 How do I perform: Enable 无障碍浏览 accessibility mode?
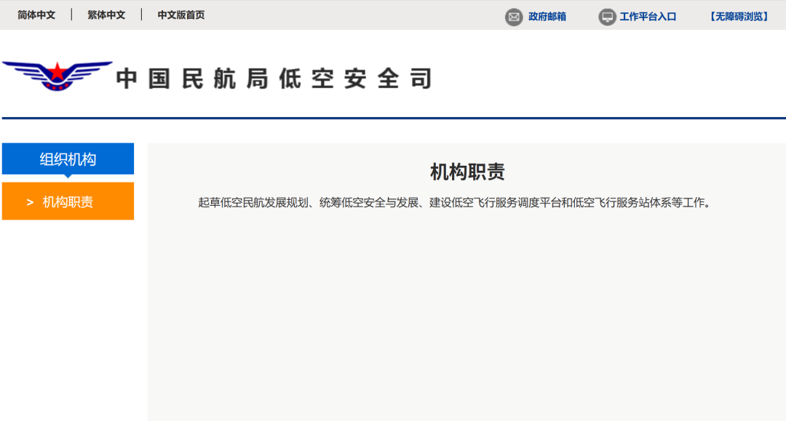point(739,17)
